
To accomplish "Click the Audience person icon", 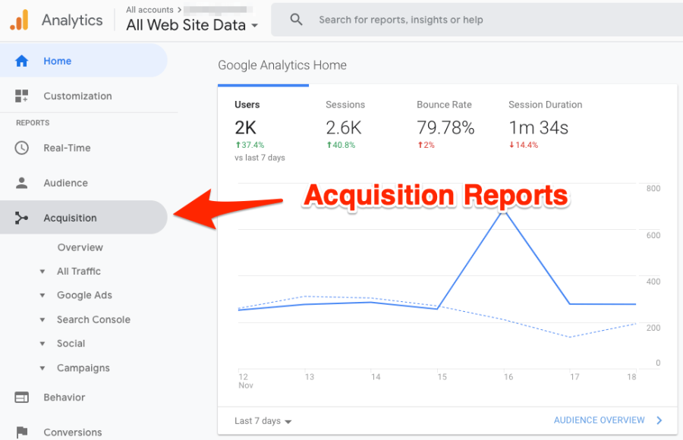I will pyautogui.click(x=21, y=183).
